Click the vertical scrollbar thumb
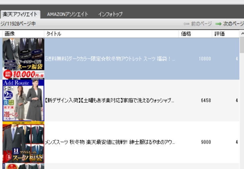 [x=242, y=45]
